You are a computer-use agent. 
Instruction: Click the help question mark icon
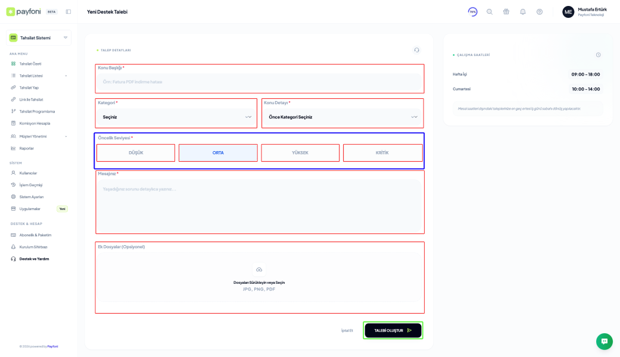pyautogui.click(x=540, y=12)
